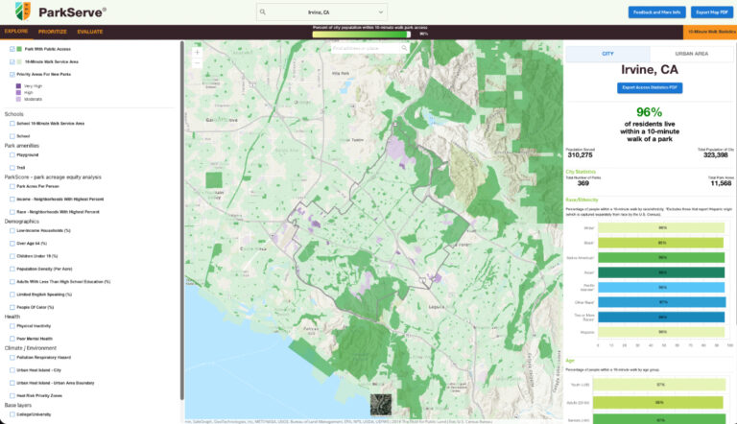Click the 96% residents statistic

649,112
